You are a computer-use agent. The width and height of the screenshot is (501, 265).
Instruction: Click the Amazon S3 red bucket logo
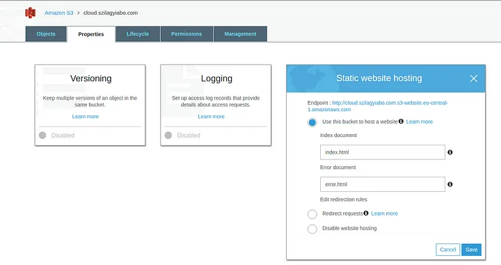tap(31, 13)
